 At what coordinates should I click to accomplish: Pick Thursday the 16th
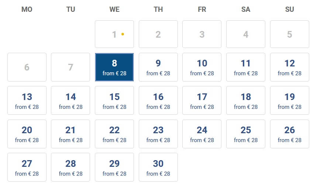(158, 100)
